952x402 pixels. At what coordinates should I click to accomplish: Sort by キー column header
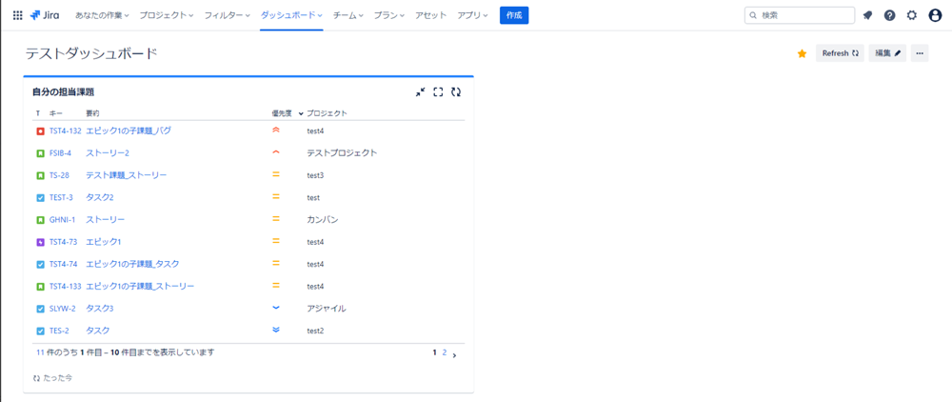tap(56, 113)
